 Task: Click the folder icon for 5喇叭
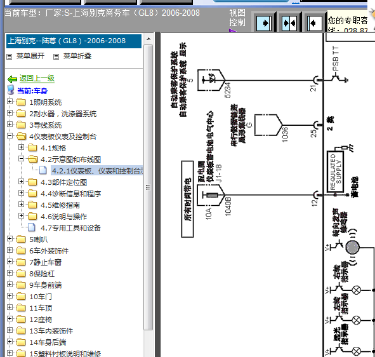[21, 239]
